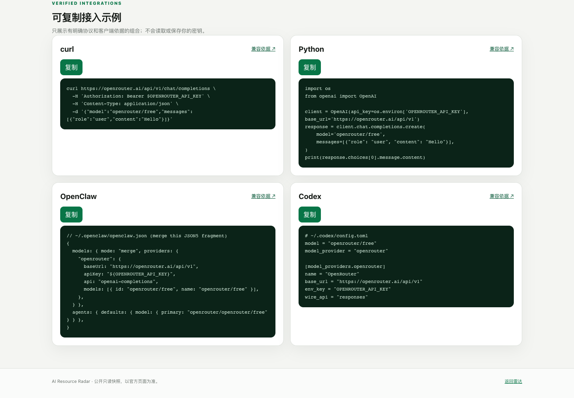The height and width of the screenshot is (398, 574).
Task: Click the print(response.choices[0]...) line
Action: [365, 158]
